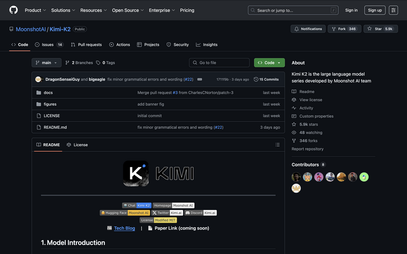This screenshot has height=254, width=407.
Task: Open the Pricing page
Action: 187,10
